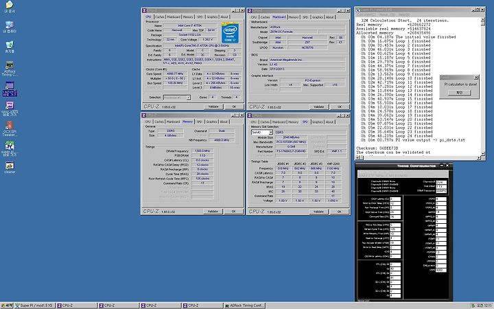Select the 'Checksum: 06BEE73B' line in Super PI
This screenshot has height=309, width=494.
pyautogui.click(x=377, y=148)
